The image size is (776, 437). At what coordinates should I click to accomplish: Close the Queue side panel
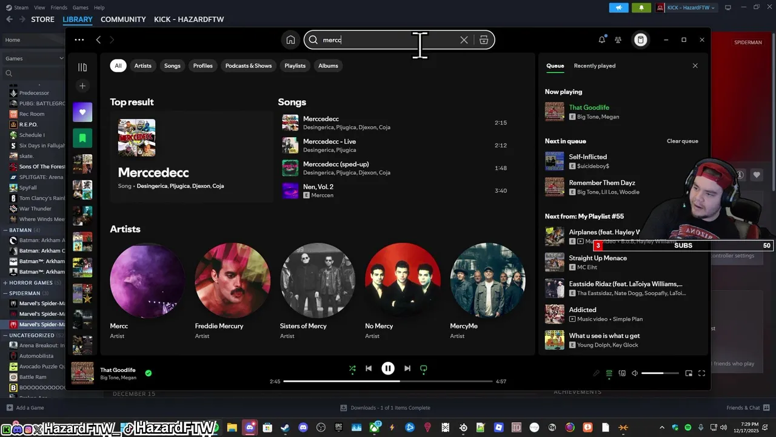point(695,66)
